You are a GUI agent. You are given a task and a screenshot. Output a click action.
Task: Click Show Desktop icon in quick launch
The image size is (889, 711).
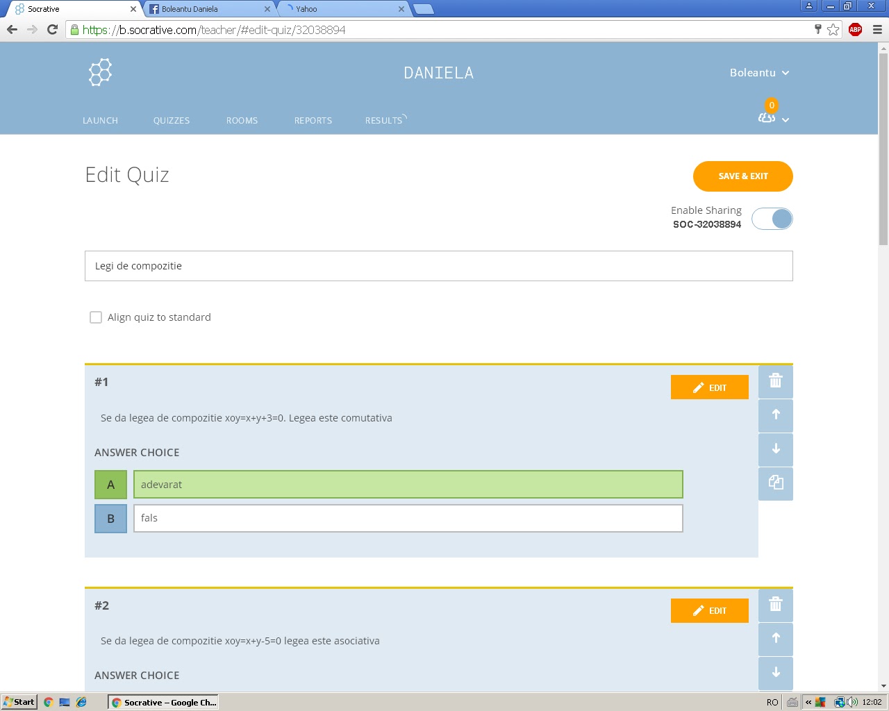(x=65, y=702)
